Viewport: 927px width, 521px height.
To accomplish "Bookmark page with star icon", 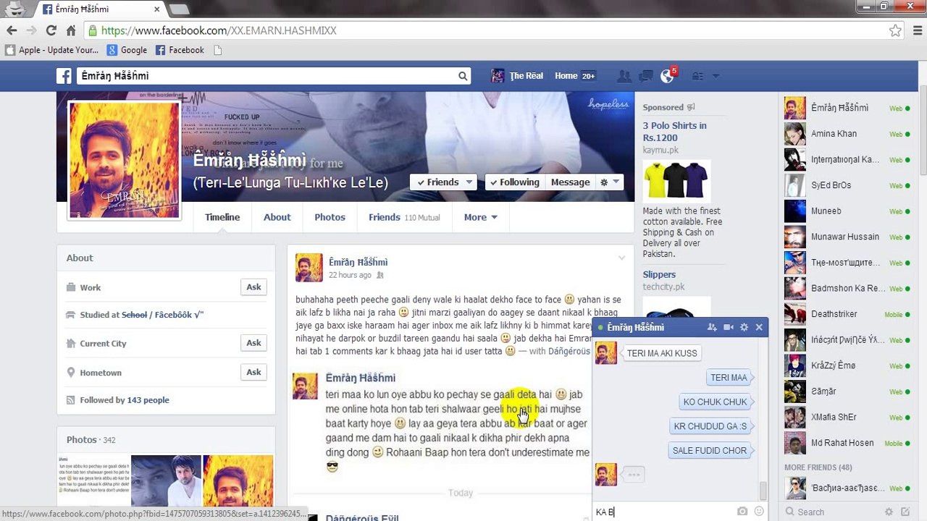I will coord(895,30).
